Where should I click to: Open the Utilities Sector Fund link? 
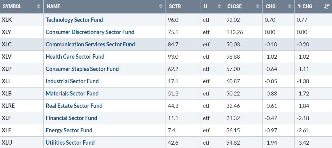click(70, 142)
